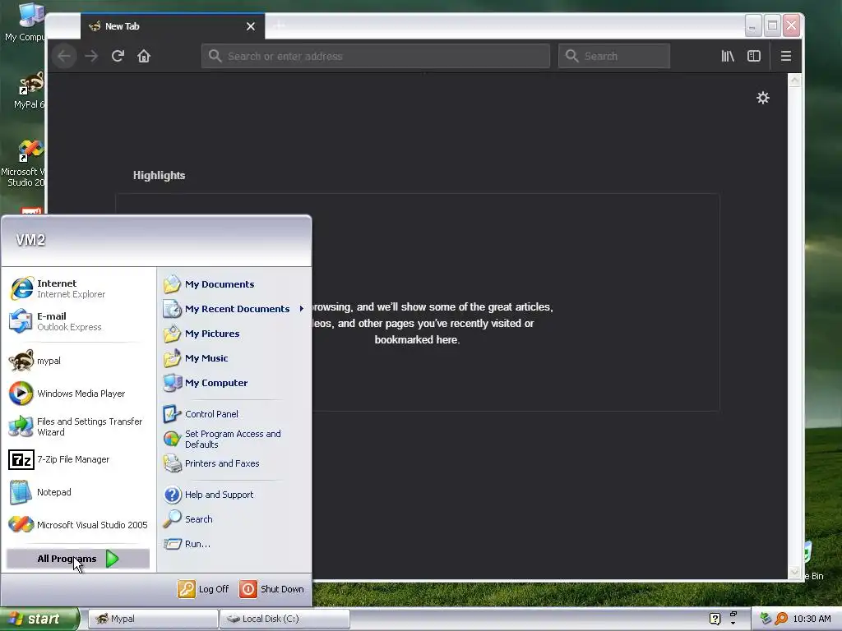Toggle the sidebar icon in Mypal toolbar
Image resolution: width=842 pixels, height=631 pixels.
pyautogui.click(x=754, y=56)
